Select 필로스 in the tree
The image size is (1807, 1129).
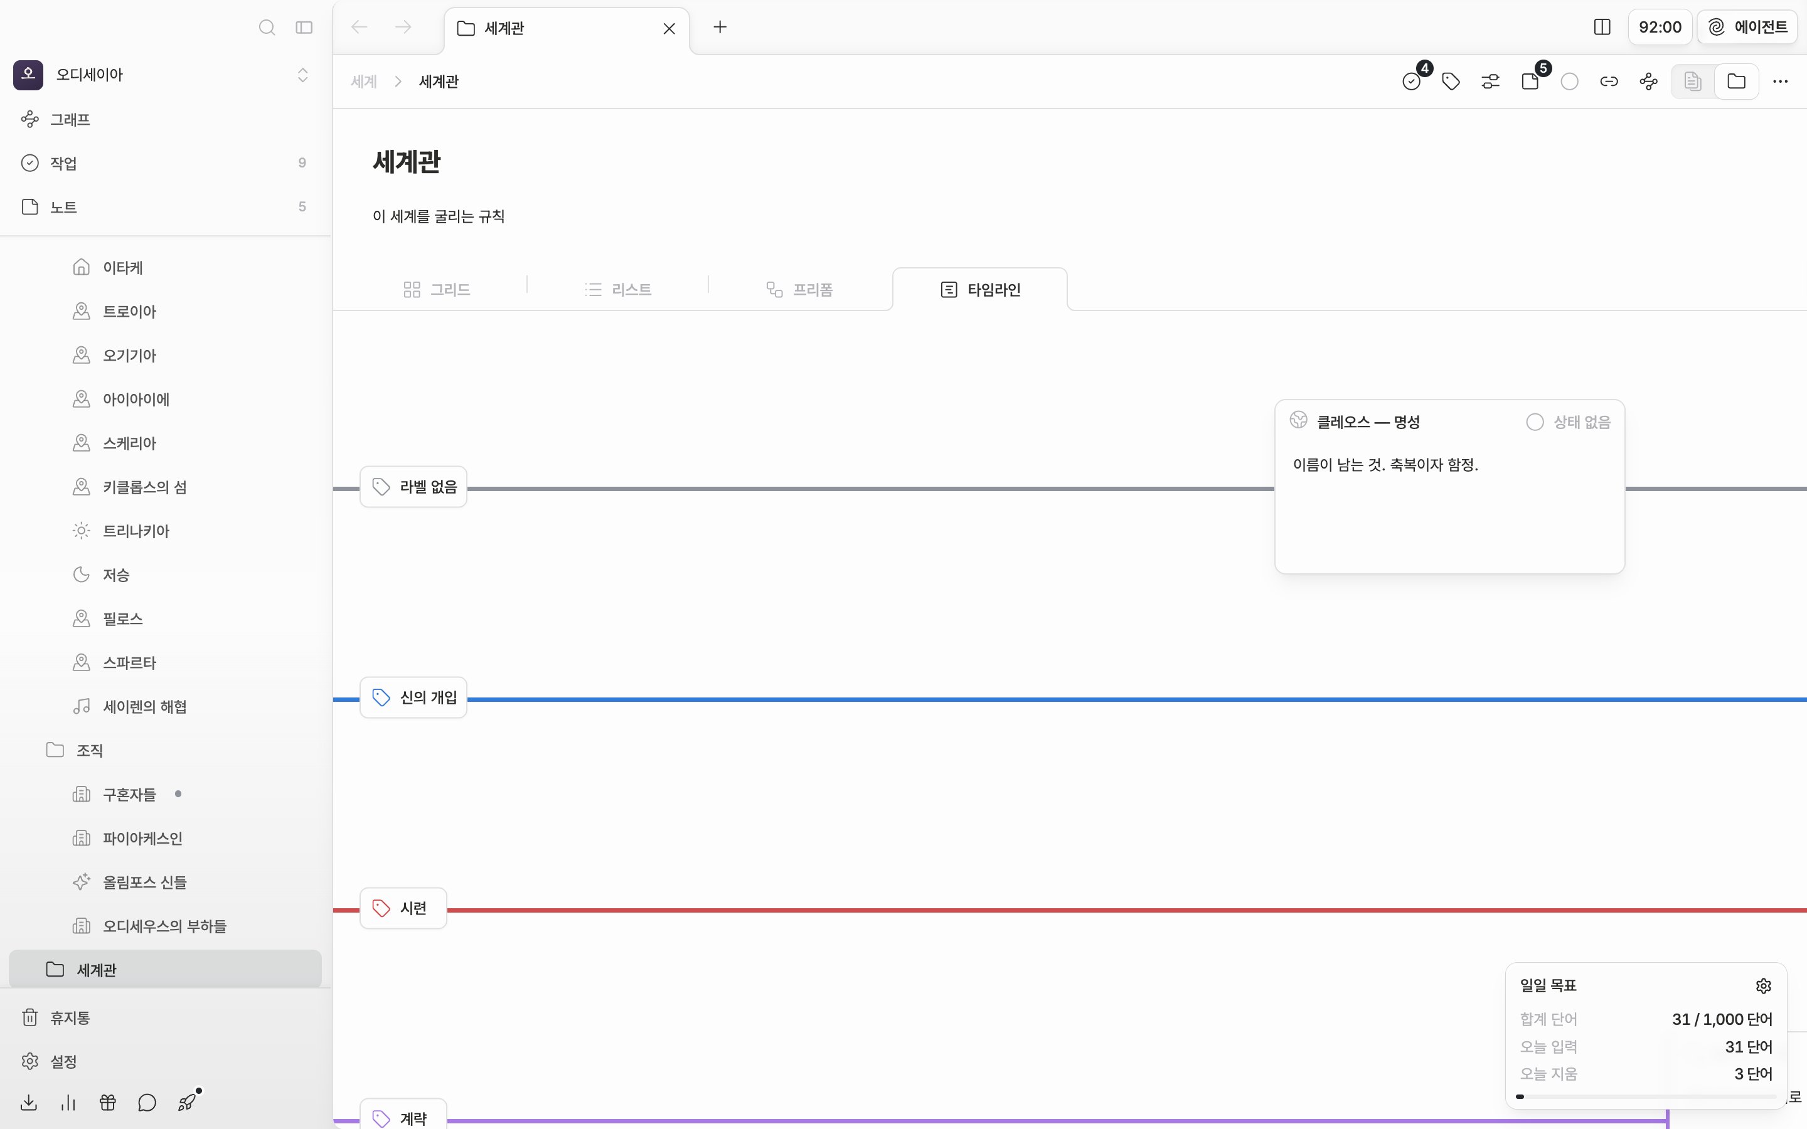(x=165, y=619)
